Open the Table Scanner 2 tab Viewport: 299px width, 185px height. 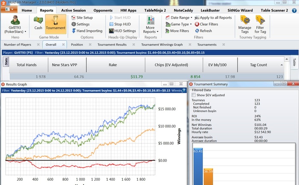(274, 11)
